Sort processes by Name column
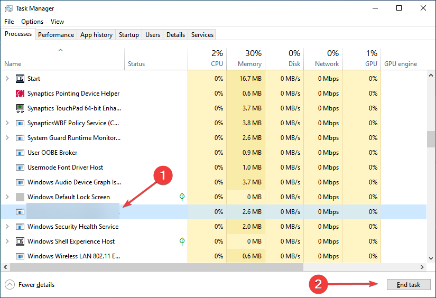This screenshot has height=298, width=436. tap(62, 59)
